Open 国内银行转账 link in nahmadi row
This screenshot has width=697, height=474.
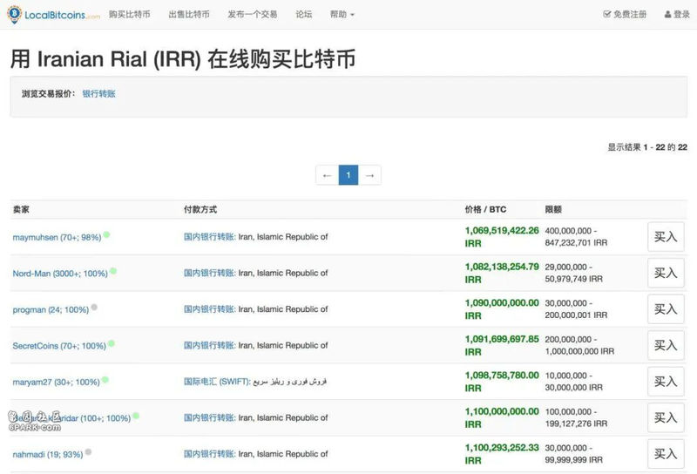[209, 454]
